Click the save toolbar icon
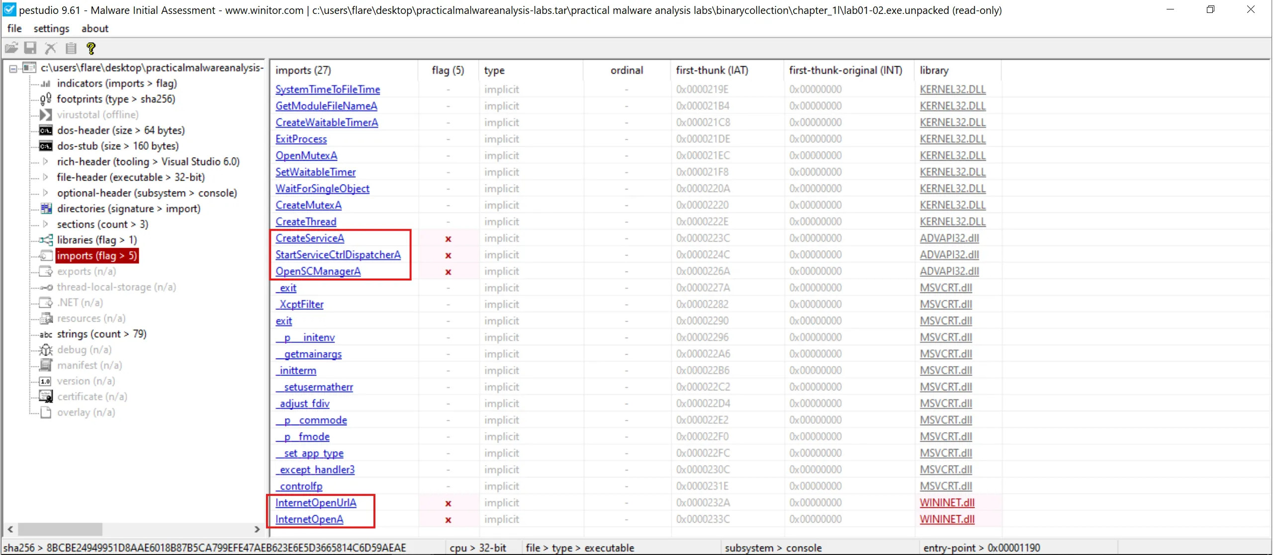 tap(31, 48)
